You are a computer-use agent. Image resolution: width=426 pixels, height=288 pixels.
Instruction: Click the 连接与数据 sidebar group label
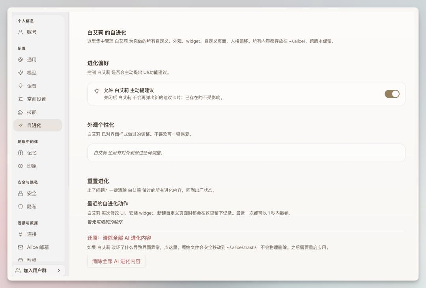(x=28, y=223)
